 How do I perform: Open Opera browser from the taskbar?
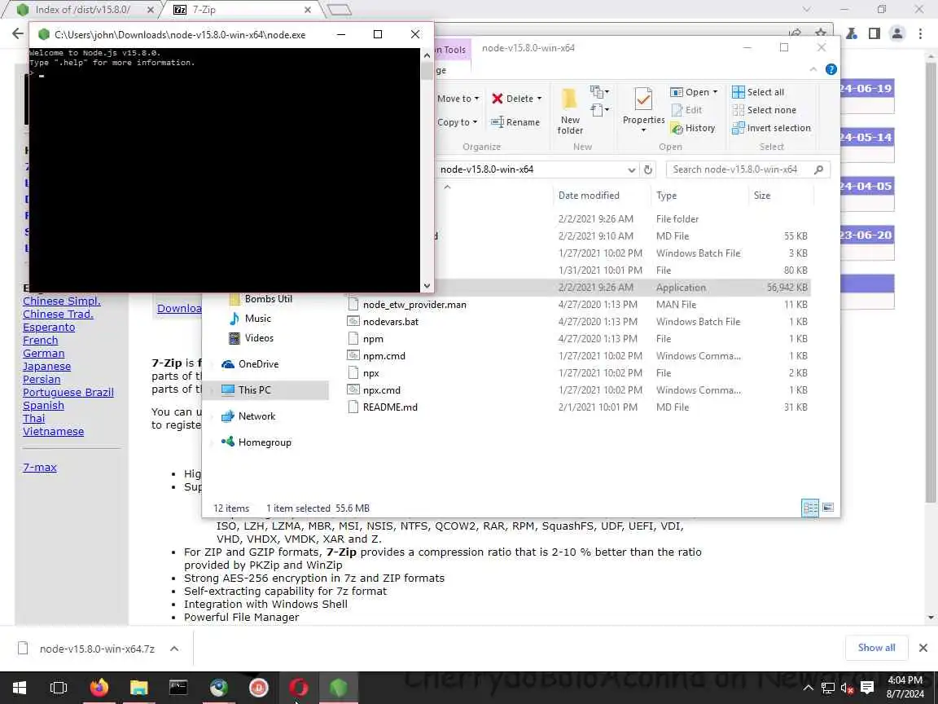(299, 687)
